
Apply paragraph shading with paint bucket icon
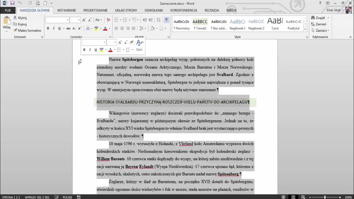click(x=152, y=28)
